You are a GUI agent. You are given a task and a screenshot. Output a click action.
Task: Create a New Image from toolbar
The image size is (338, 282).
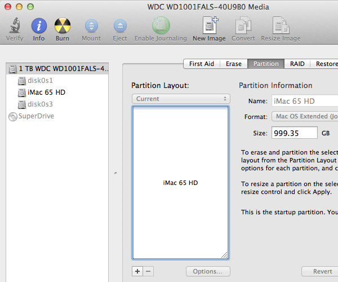tap(210, 25)
